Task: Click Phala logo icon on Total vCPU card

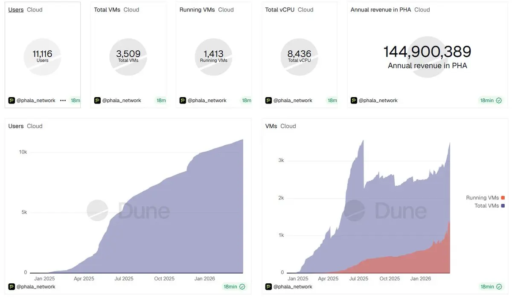Action: pyautogui.click(x=268, y=101)
